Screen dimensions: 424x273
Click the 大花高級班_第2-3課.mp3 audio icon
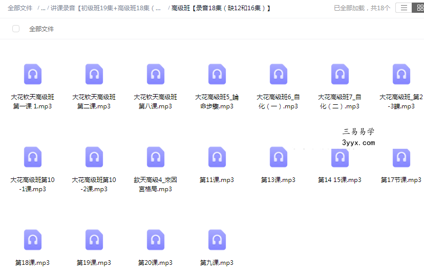401,74
